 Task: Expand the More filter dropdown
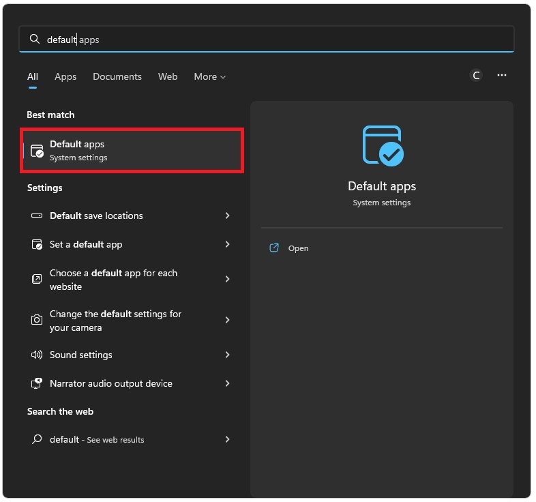(x=209, y=77)
